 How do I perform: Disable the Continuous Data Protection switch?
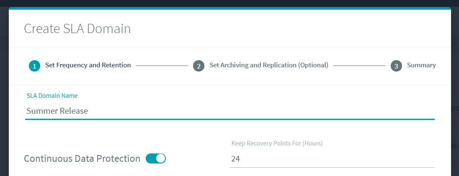(x=156, y=158)
